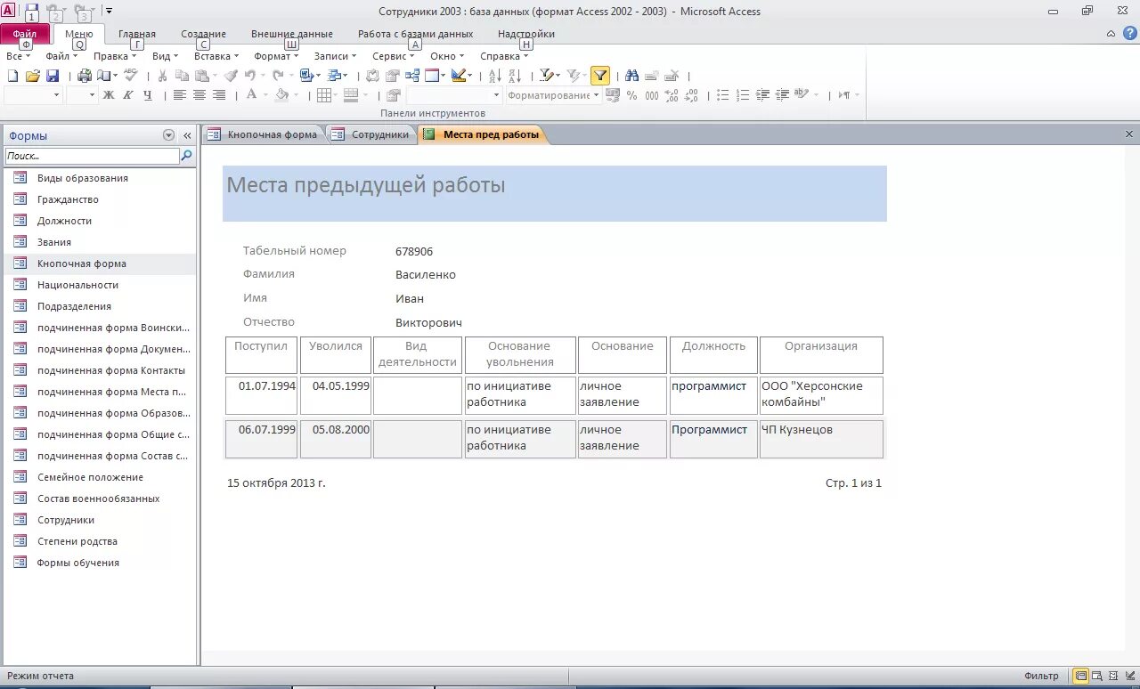Toggle left text alignment
This screenshot has height=689, width=1140.
click(x=180, y=95)
